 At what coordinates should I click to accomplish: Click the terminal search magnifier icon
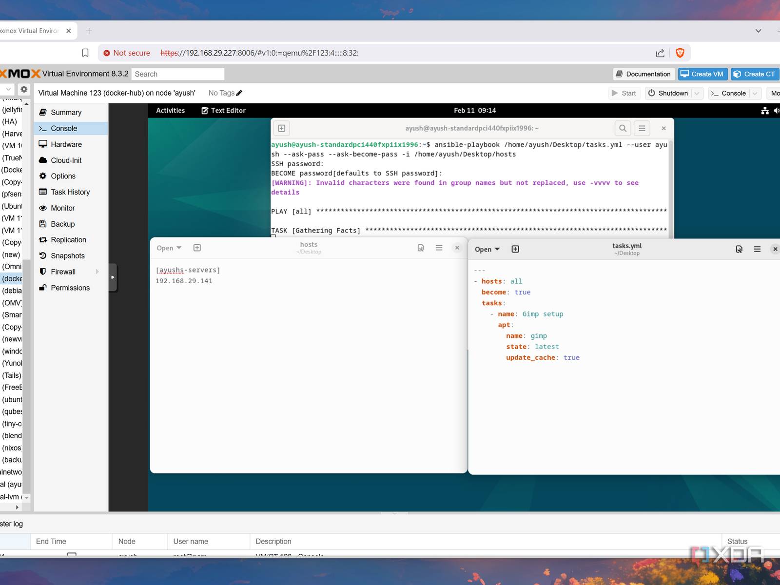click(623, 128)
